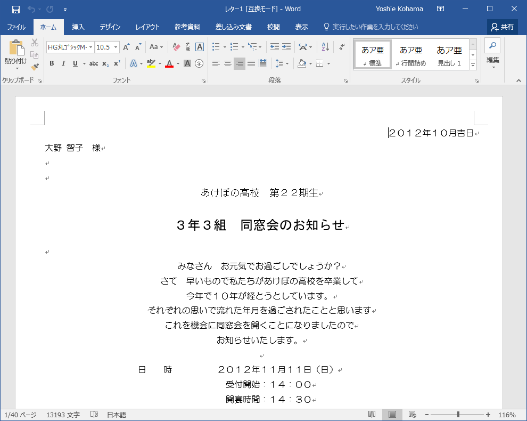
Task: Click the distributed alignment icon
Action: [x=263, y=63]
